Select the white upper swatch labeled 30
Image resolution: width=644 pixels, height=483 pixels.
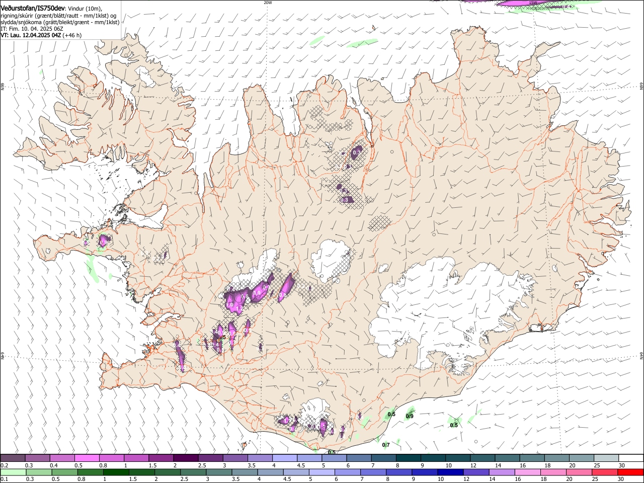(631, 458)
